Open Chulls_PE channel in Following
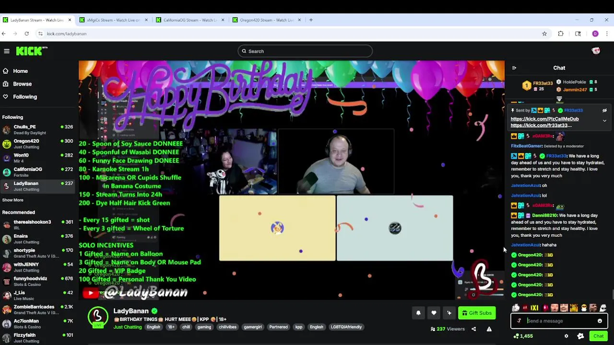This screenshot has width=614, height=345. click(x=37, y=129)
